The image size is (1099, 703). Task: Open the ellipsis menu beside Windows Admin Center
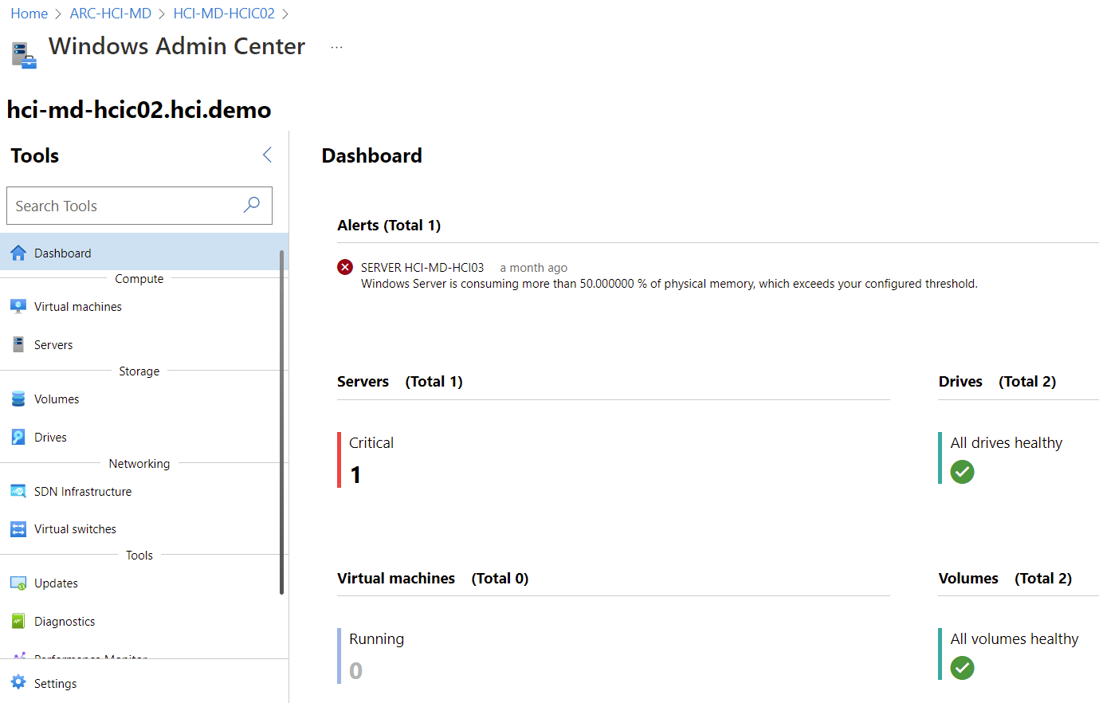(x=336, y=47)
